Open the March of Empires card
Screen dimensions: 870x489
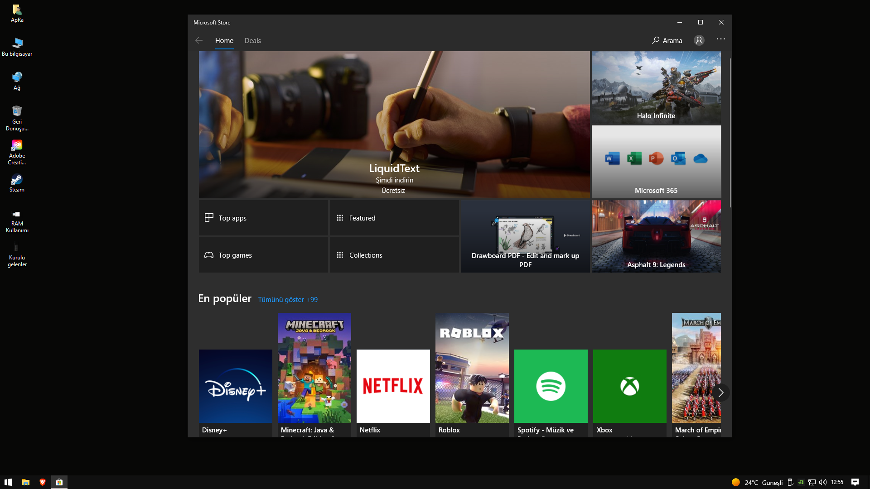(696, 375)
